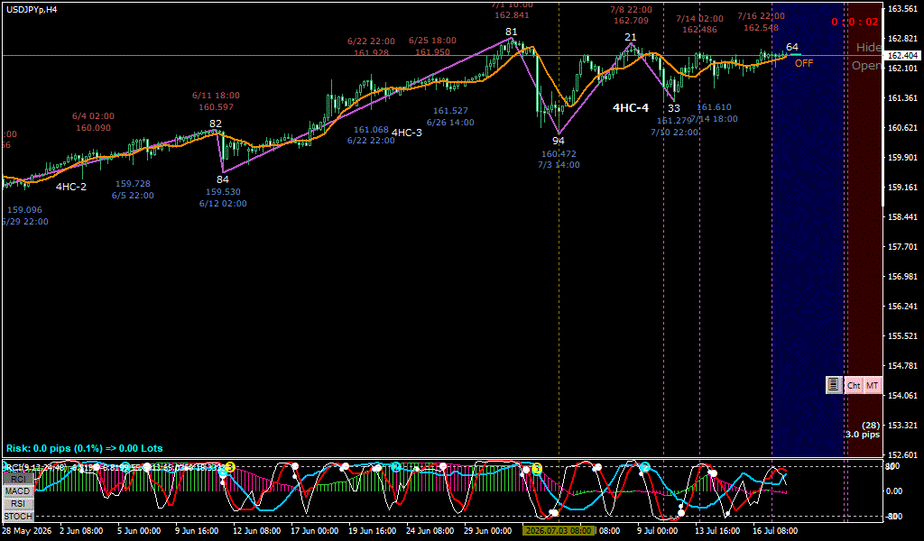This screenshot has width=924, height=541.
Task: Click the 16 Jul 08:00 date axis label
Action: pos(777,530)
